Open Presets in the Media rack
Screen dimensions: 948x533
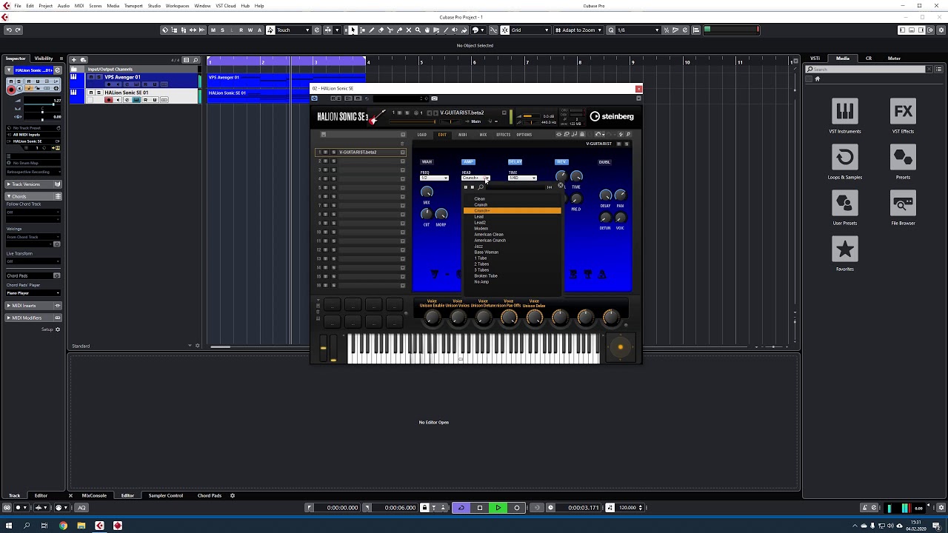coord(903,162)
